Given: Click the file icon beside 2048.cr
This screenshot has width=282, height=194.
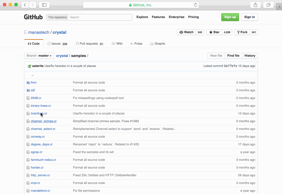Looking at the screenshot, I should pyautogui.click(x=28, y=98).
